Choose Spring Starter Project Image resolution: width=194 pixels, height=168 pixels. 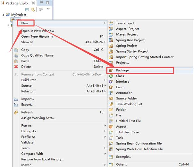[x=132, y=51]
